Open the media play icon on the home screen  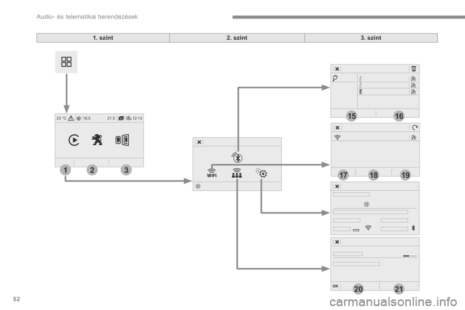tap(74, 140)
